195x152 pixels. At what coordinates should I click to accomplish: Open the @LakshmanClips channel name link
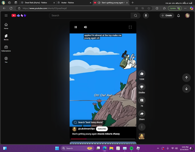[86, 129]
